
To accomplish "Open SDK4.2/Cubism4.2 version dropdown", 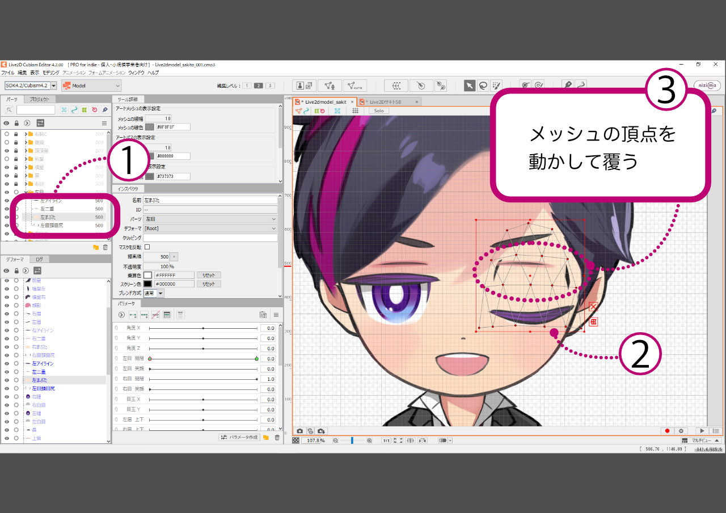I will (31, 85).
